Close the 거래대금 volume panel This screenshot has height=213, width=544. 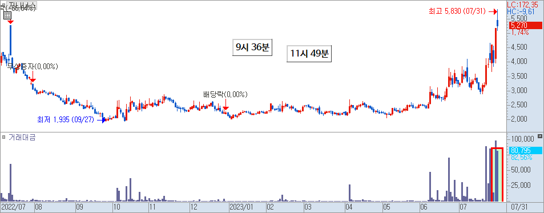(x=539, y=136)
